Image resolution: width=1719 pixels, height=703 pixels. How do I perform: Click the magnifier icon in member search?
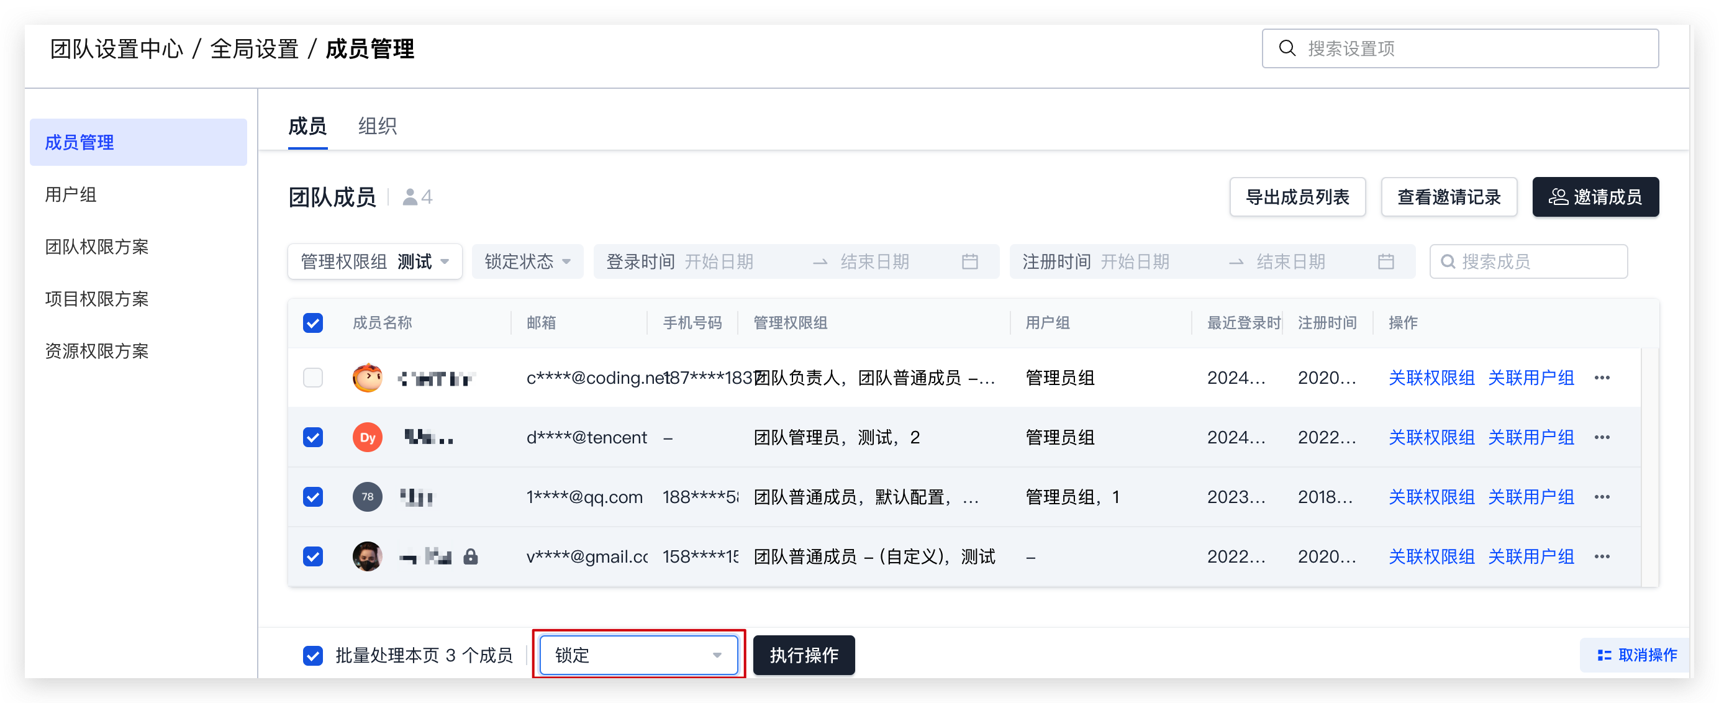coord(1448,261)
